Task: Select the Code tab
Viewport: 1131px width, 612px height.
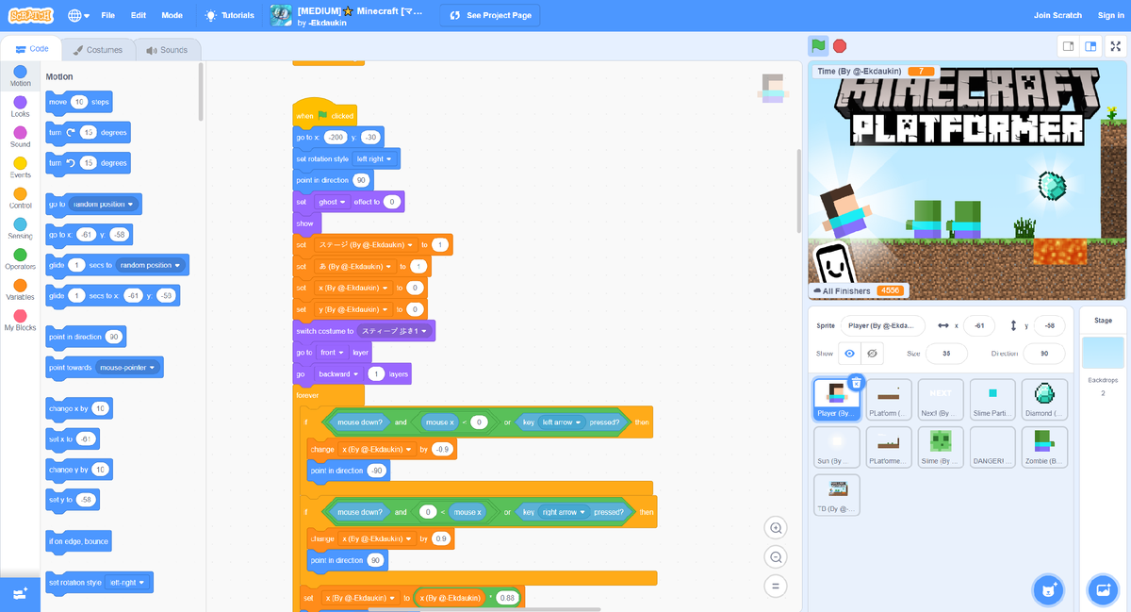Action: pos(31,49)
